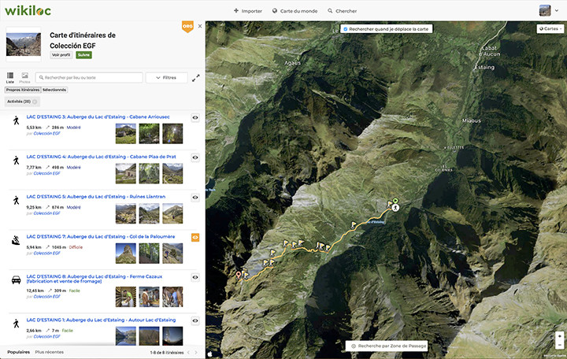
Task: Switch to Liste view icon
Action: 10,76
